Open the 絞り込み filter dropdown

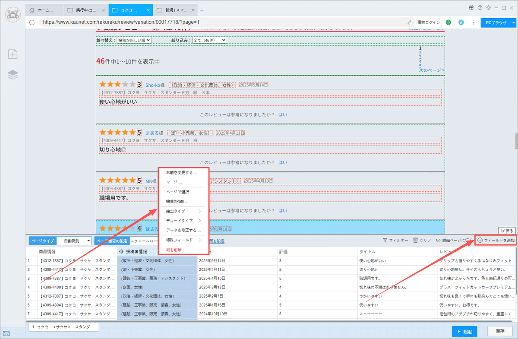209,40
